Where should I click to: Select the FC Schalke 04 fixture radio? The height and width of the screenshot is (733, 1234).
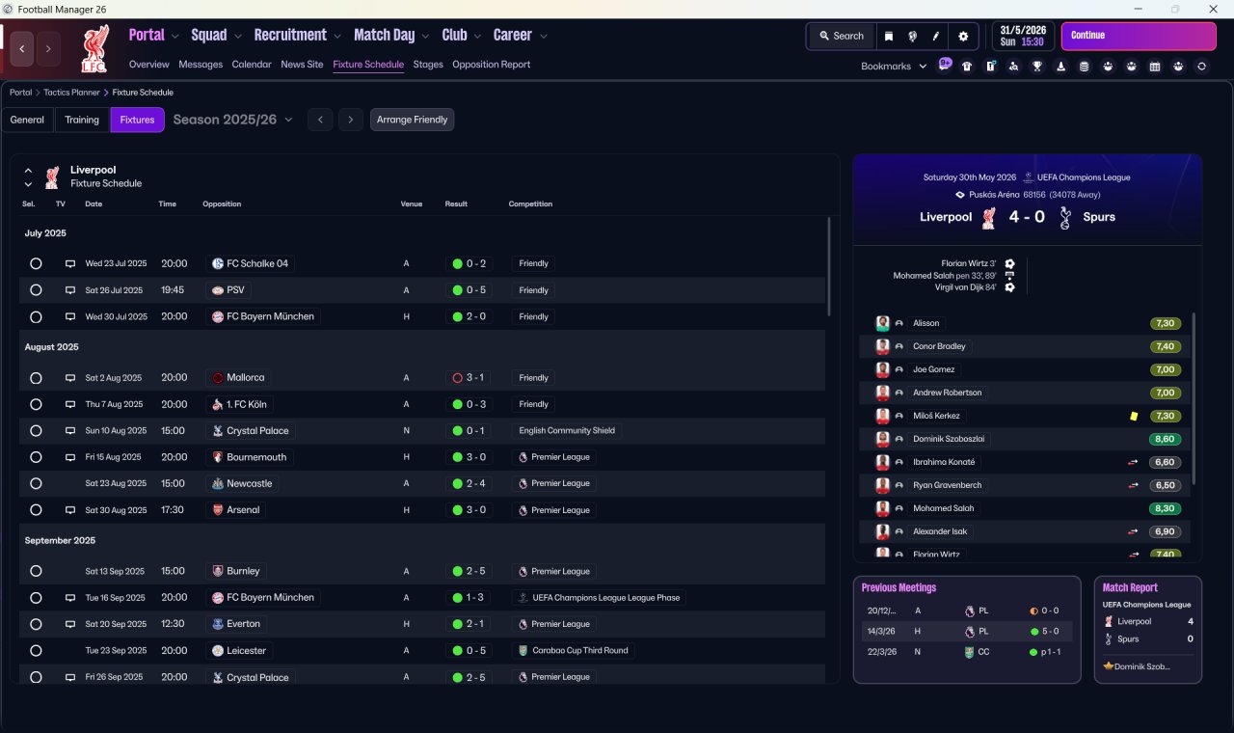point(36,263)
